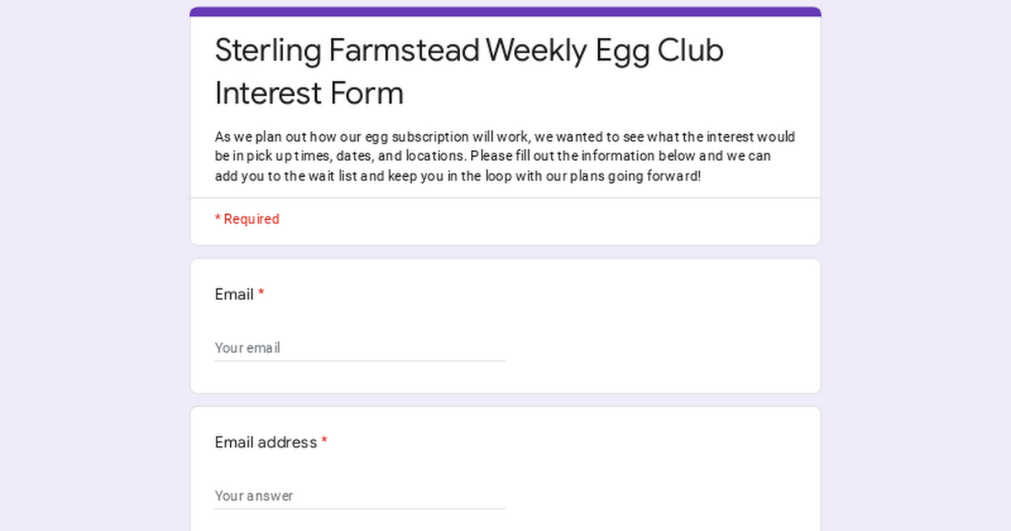Click the 'Email' question label
Screen dimensions: 1011x531
234,294
